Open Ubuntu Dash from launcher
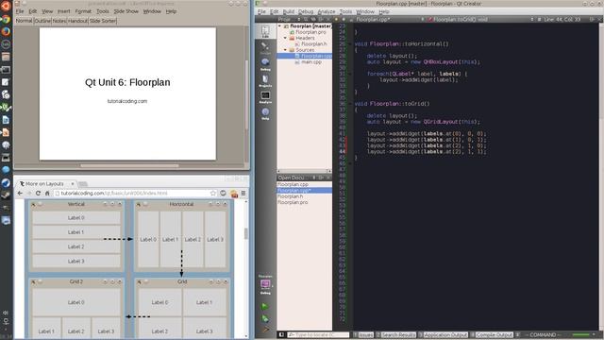The height and width of the screenshot is (340, 604). (6, 7)
